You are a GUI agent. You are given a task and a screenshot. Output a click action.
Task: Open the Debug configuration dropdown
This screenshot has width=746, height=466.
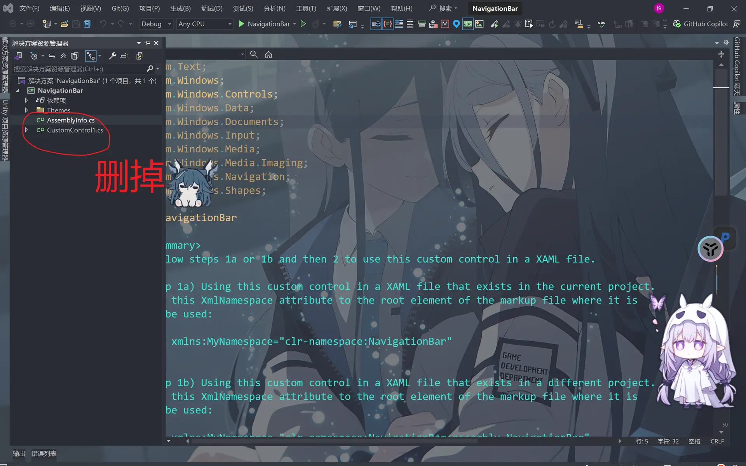coord(156,24)
